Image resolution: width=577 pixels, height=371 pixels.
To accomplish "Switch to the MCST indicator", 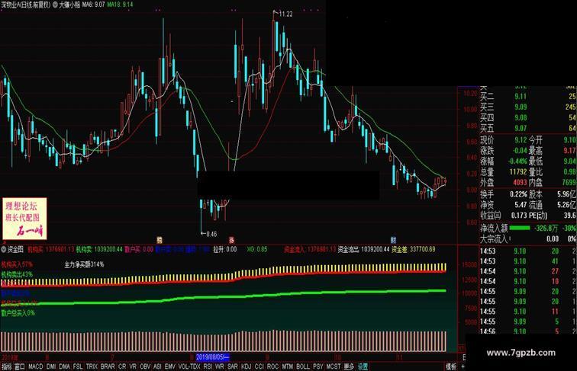I will (334, 366).
